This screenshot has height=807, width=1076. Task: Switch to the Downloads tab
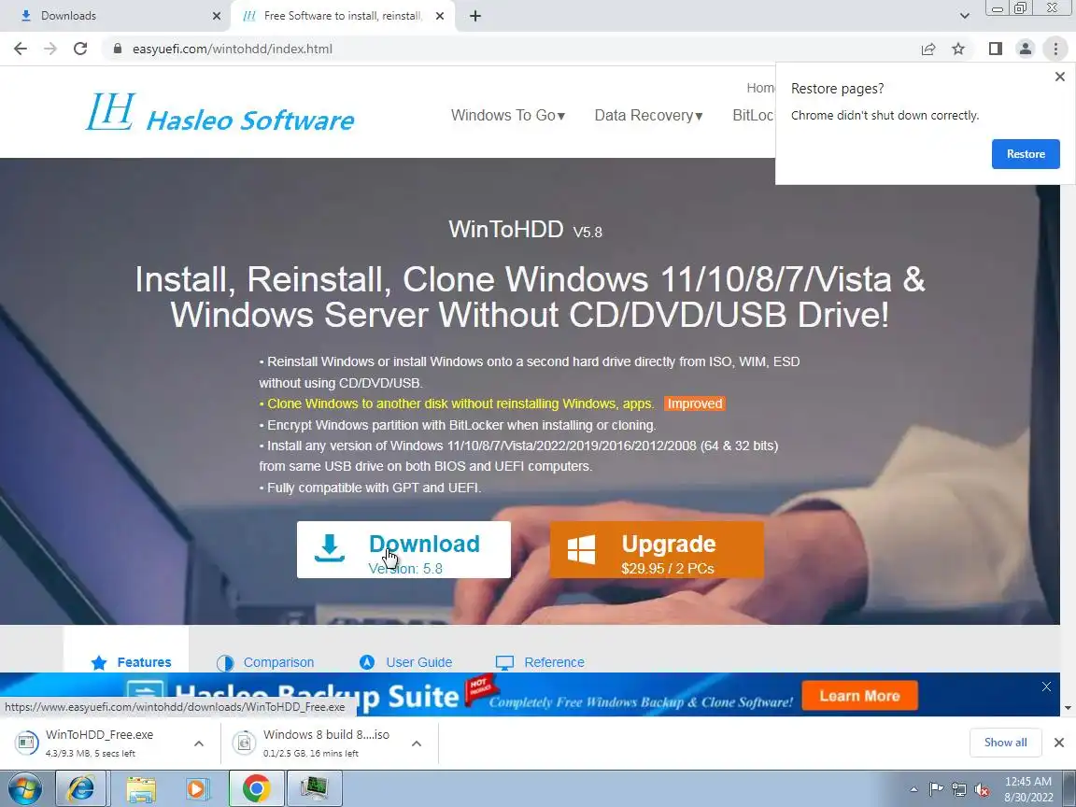tap(115, 16)
